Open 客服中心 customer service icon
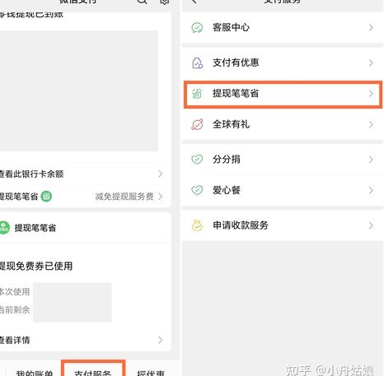The width and height of the screenshot is (384, 376). coord(197,28)
